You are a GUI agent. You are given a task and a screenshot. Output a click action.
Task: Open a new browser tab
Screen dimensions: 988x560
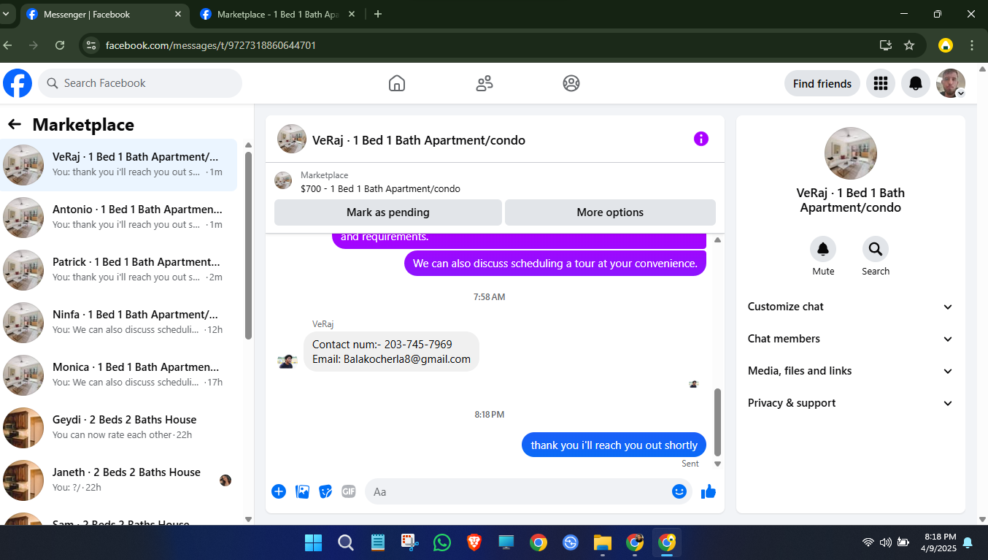[x=377, y=14]
